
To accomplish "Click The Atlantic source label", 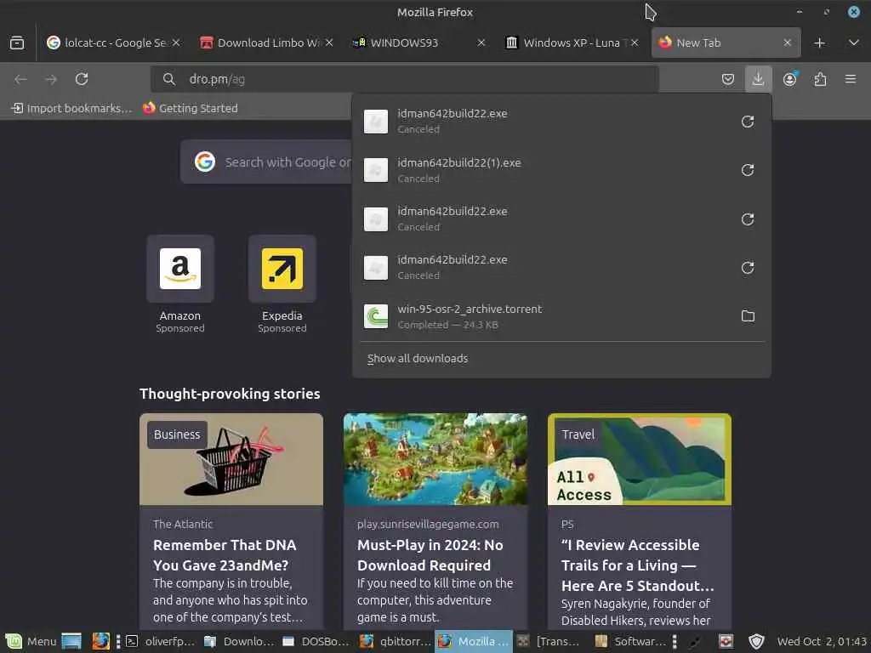I will coord(183,524).
